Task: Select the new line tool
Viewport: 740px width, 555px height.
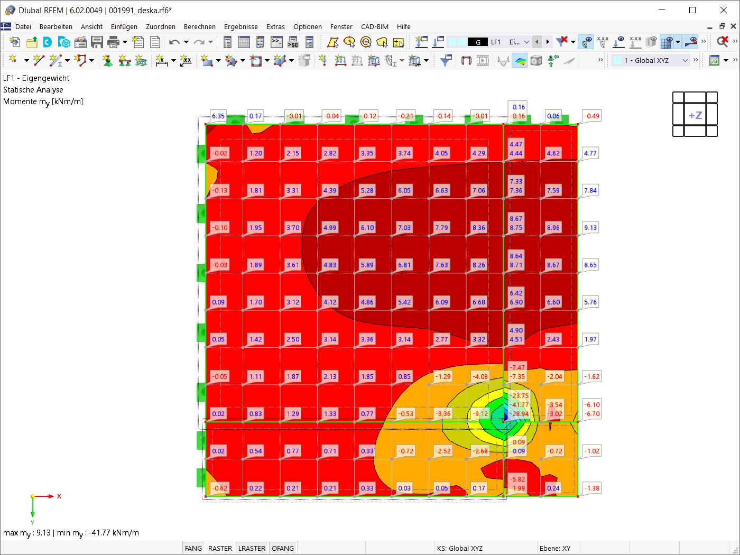Action: pyautogui.click(x=39, y=60)
